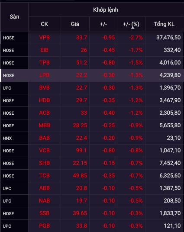This screenshot has width=184, height=232.
Task: Open the ACB stock ticker
Action: pos(45,113)
